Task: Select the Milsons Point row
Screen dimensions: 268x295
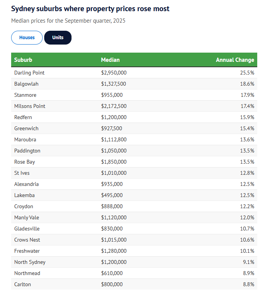Action: click(x=30, y=106)
